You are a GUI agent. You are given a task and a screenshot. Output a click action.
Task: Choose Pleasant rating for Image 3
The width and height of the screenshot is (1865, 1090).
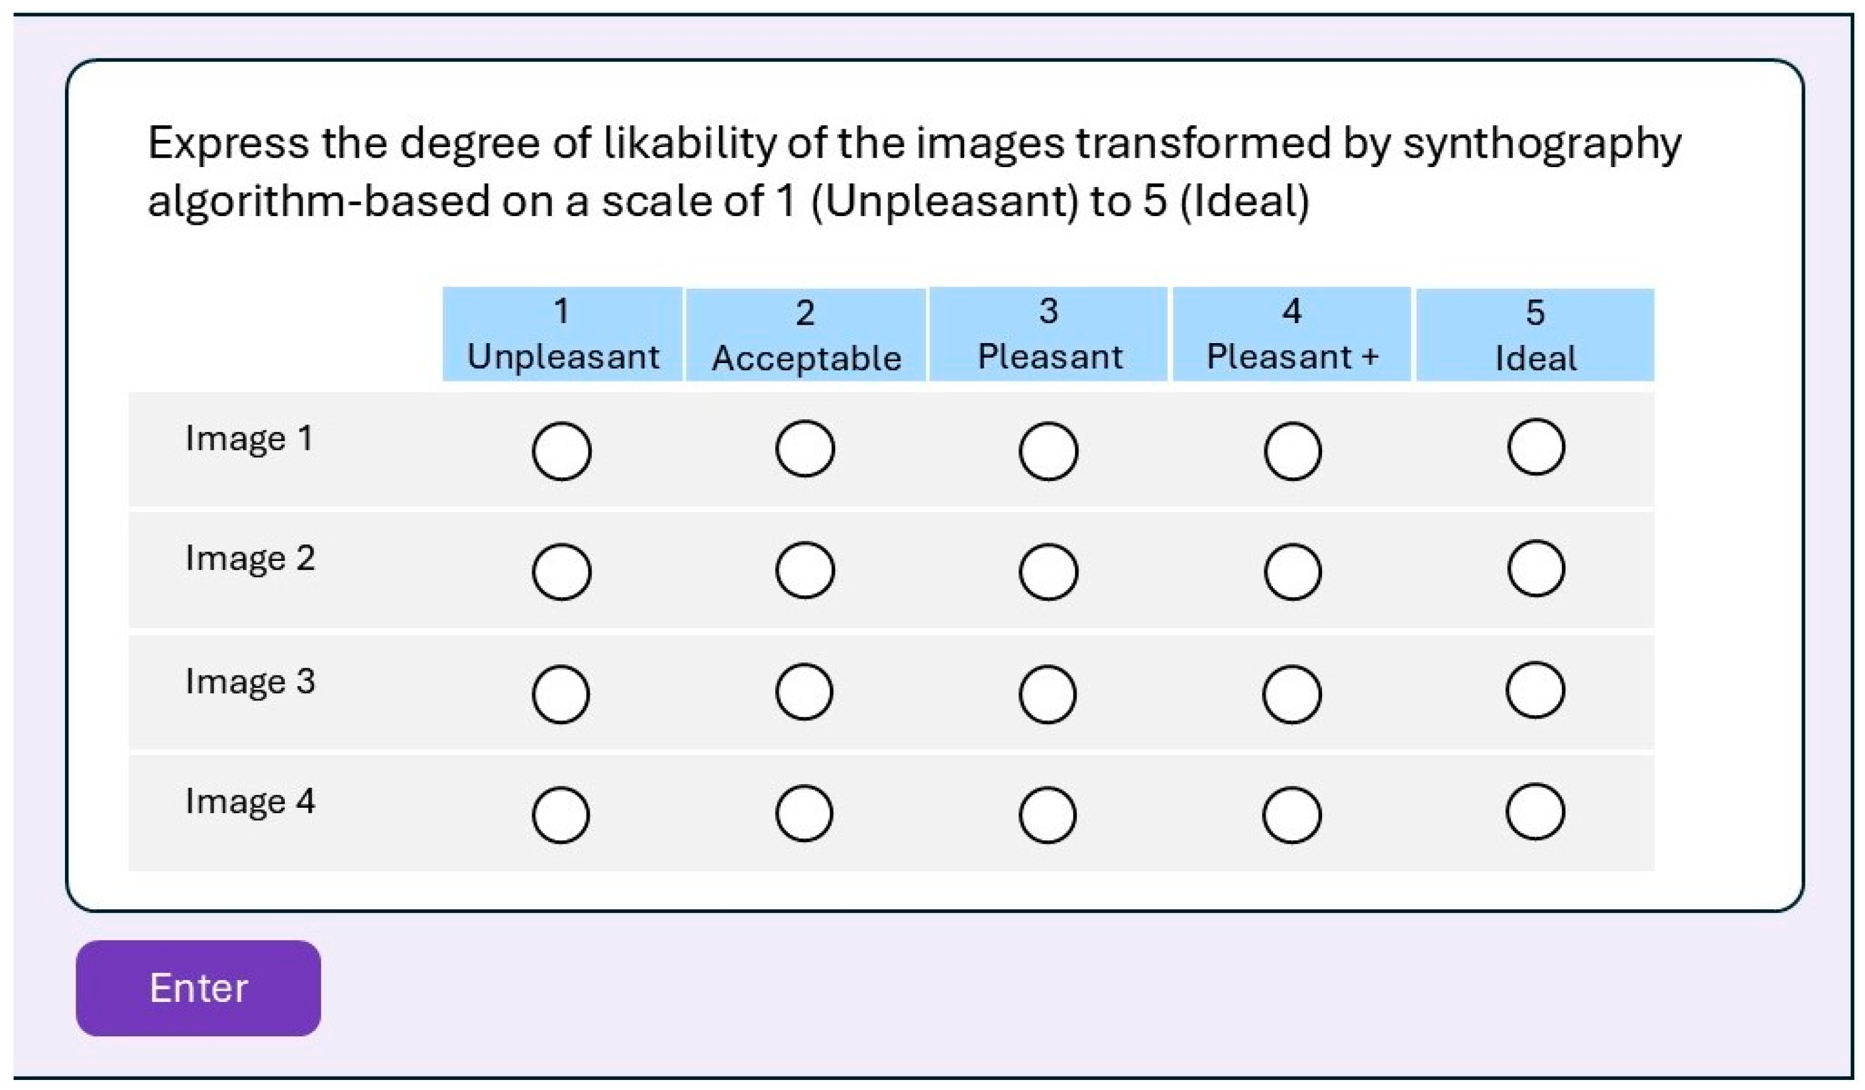click(x=1048, y=694)
